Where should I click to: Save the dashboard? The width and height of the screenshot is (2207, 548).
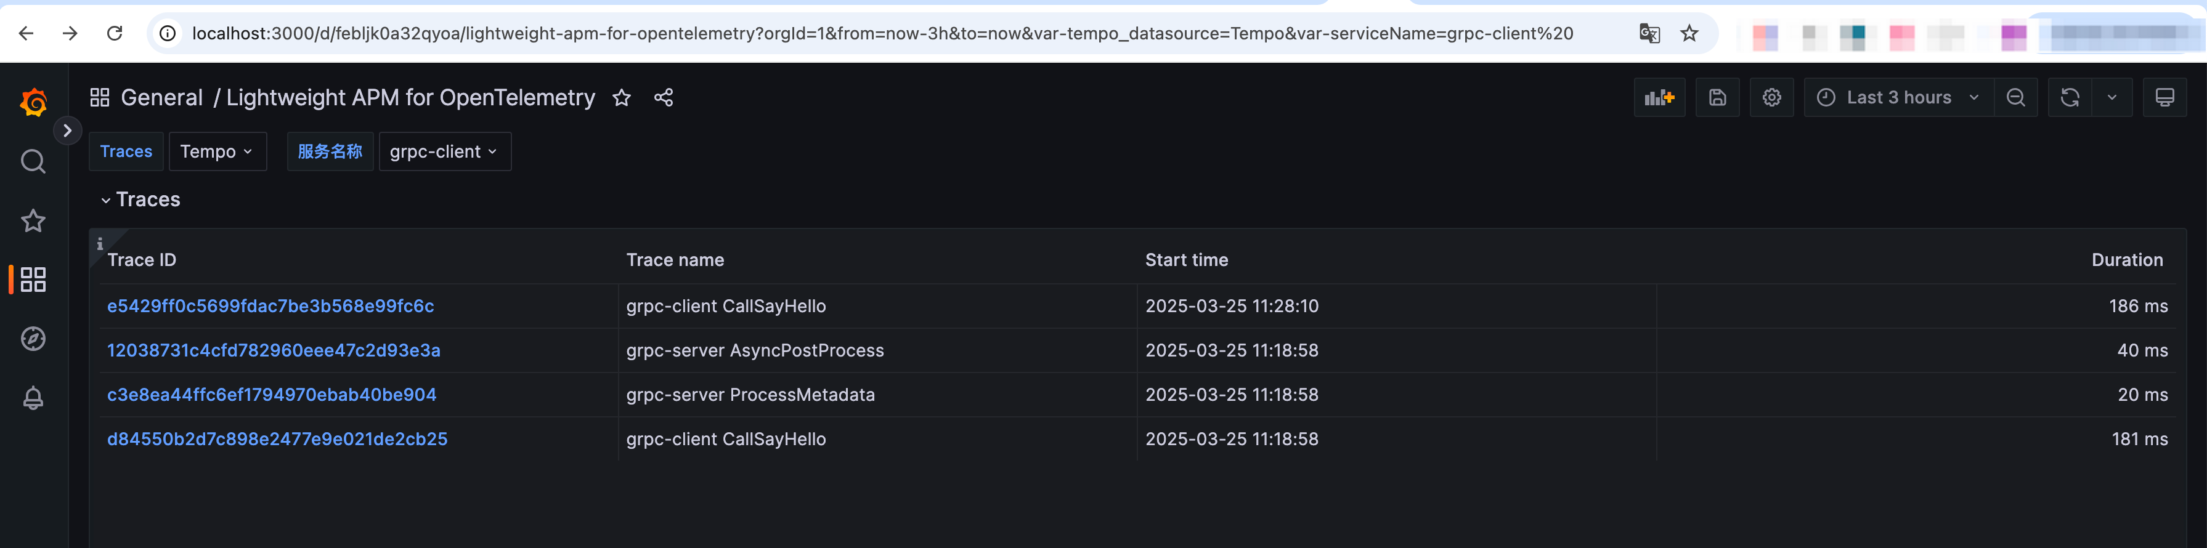coord(1717,97)
